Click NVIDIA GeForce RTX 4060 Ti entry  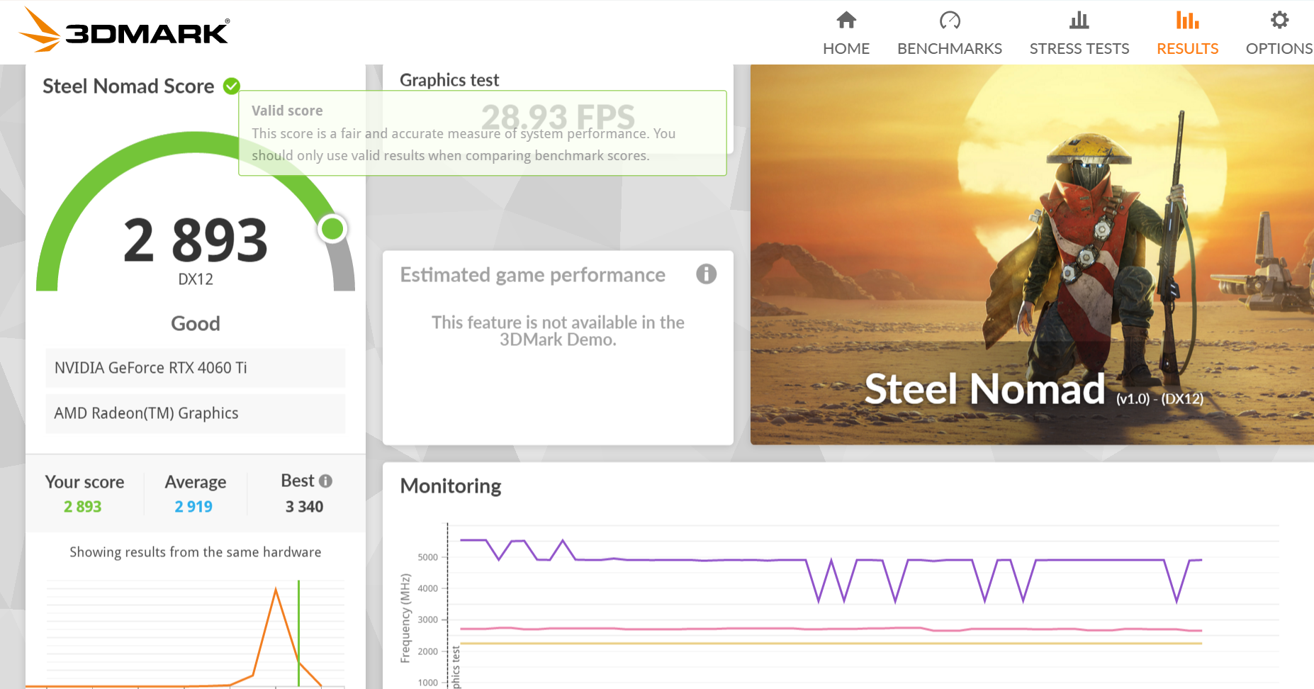click(x=196, y=368)
